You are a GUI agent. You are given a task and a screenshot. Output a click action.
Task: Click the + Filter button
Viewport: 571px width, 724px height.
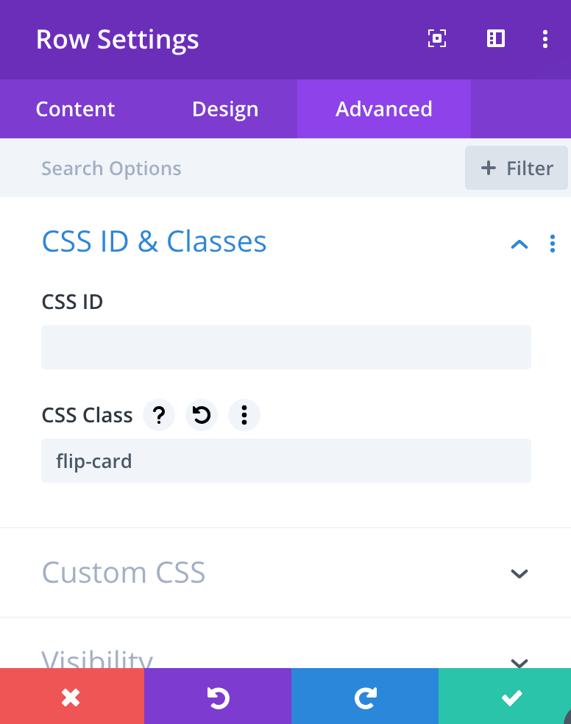point(516,168)
